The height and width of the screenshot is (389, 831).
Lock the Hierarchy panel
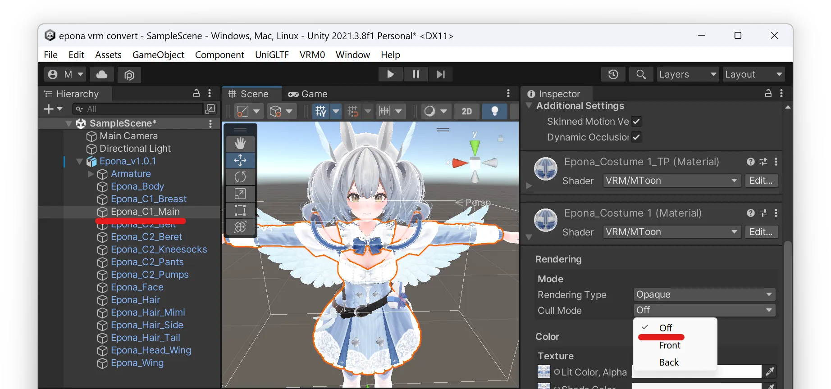pos(196,94)
